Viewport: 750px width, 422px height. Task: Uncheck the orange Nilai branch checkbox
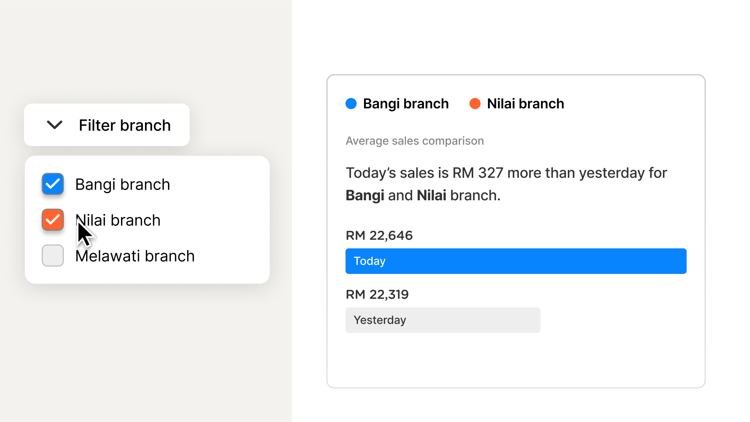coord(53,220)
